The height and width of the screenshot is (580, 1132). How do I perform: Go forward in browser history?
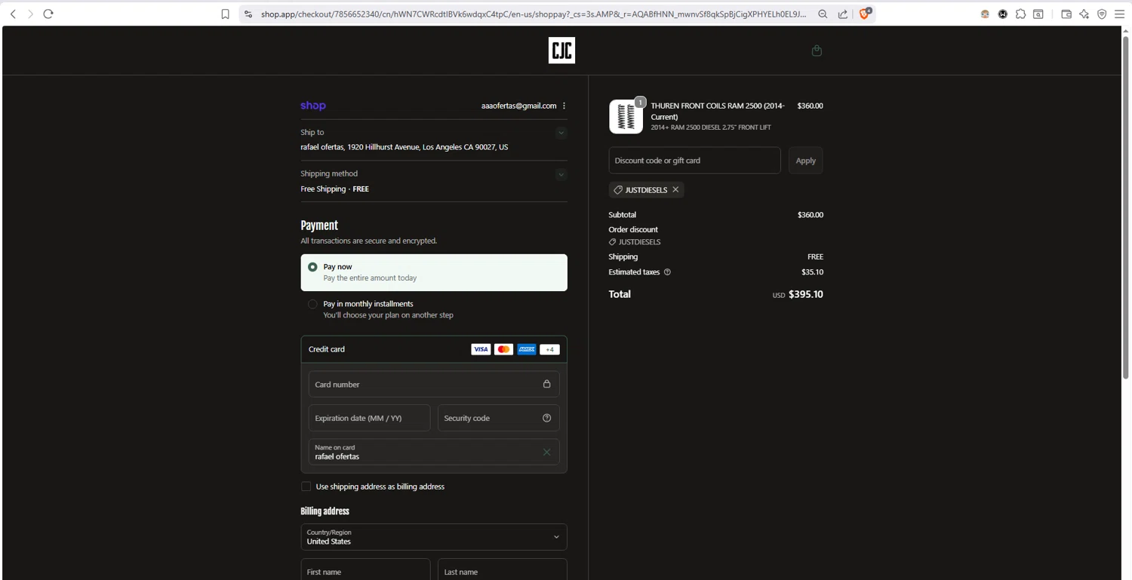pyautogui.click(x=30, y=14)
